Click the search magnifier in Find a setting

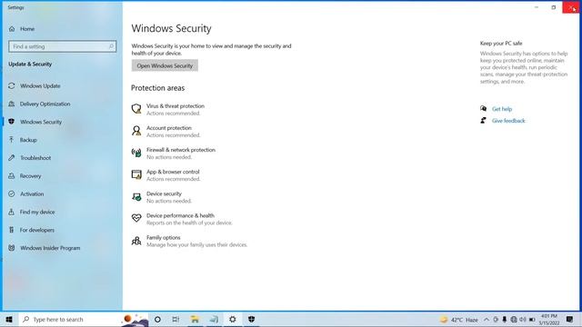[x=111, y=46]
